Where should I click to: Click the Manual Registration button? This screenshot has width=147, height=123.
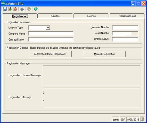click(x=105, y=54)
